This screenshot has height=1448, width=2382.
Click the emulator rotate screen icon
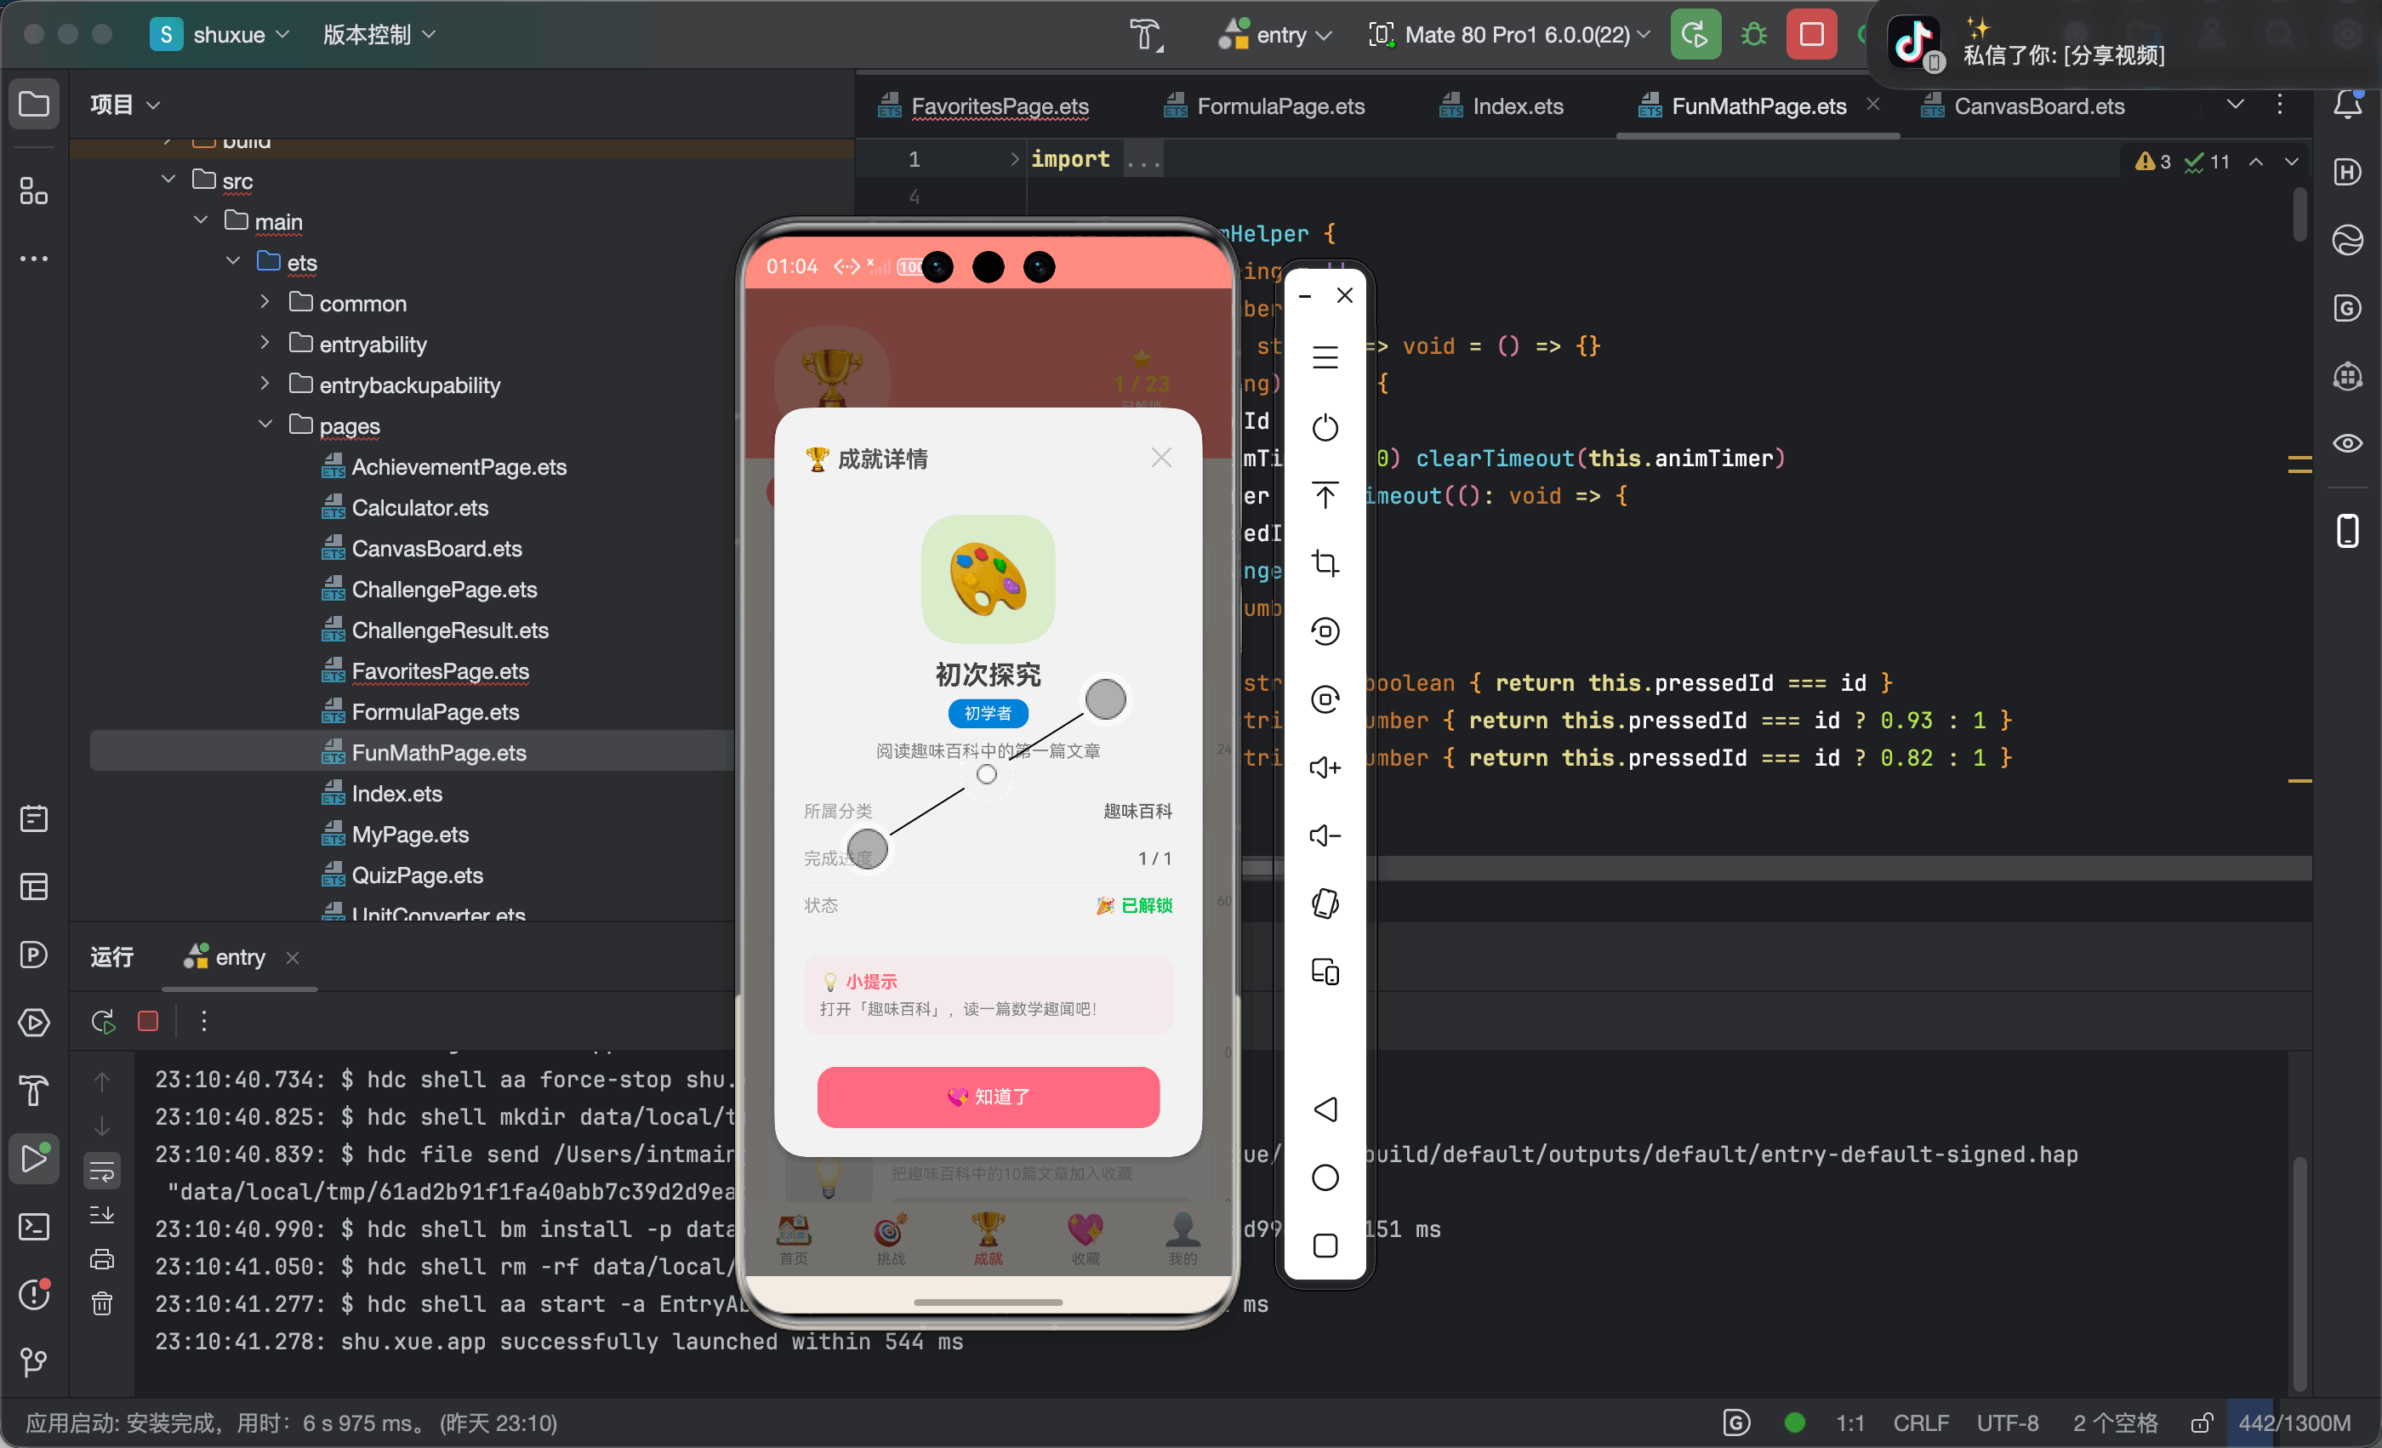click(x=1325, y=904)
